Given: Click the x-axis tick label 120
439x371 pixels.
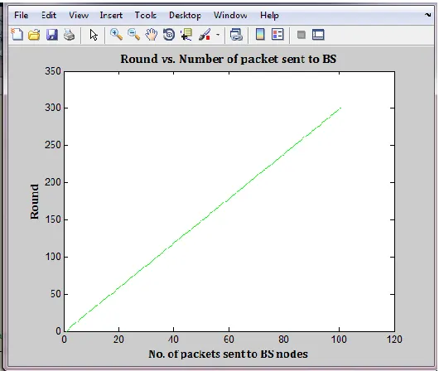Looking at the screenshot, I should [x=394, y=340].
